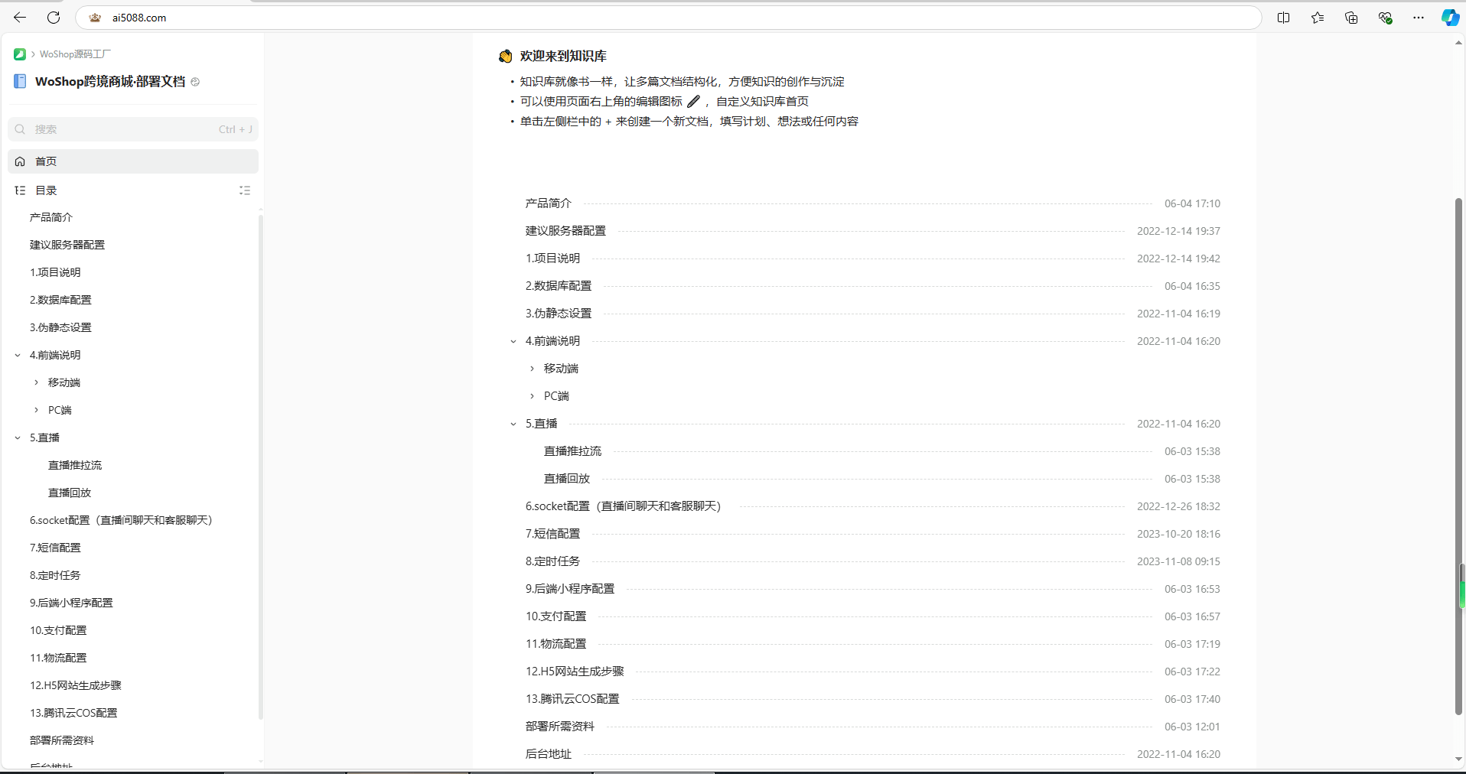Click the address bar showing ai5088.com

pos(668,18)
